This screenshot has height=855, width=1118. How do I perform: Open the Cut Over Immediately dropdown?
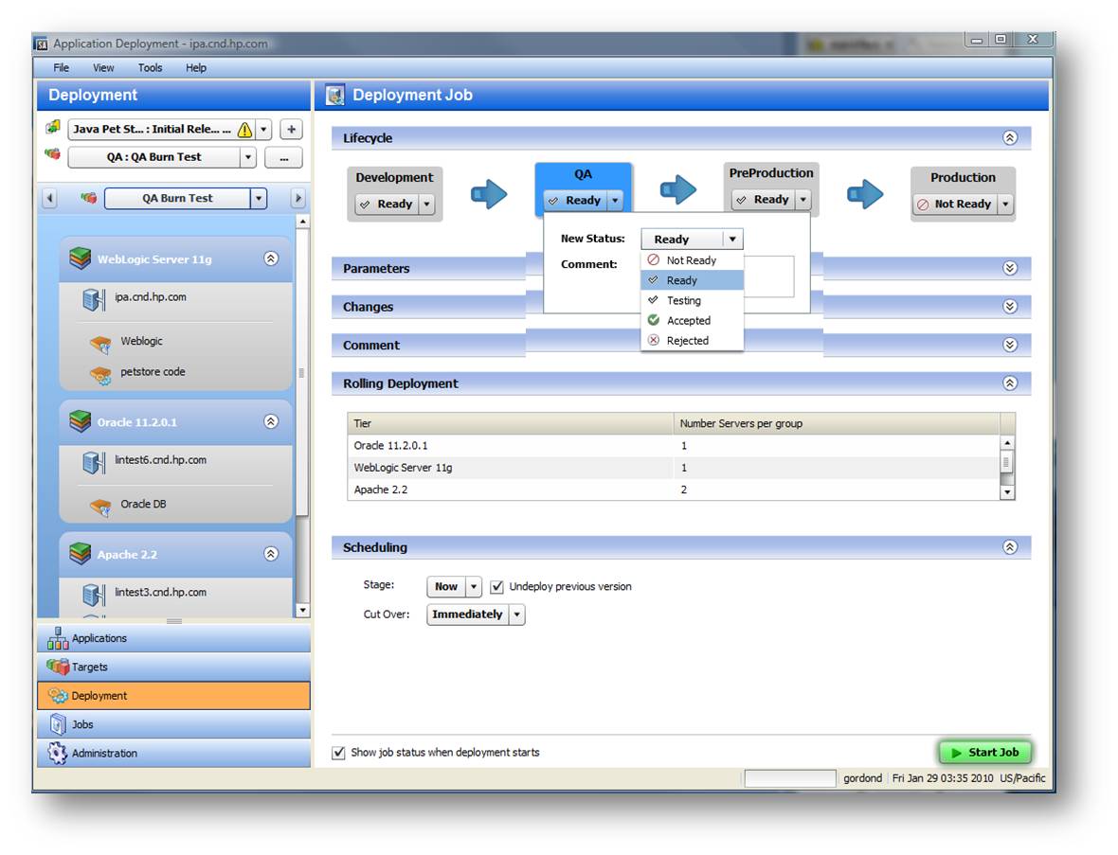point(517,615)
